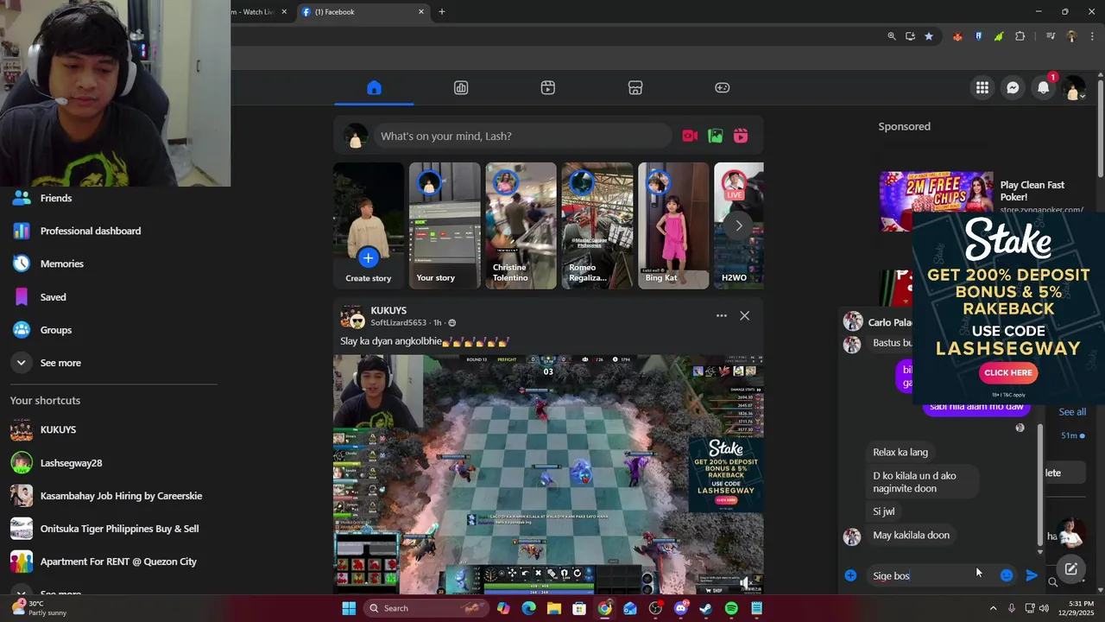Open Windows Start menu
Screen dimensions: 1105x622
[349, 608]
